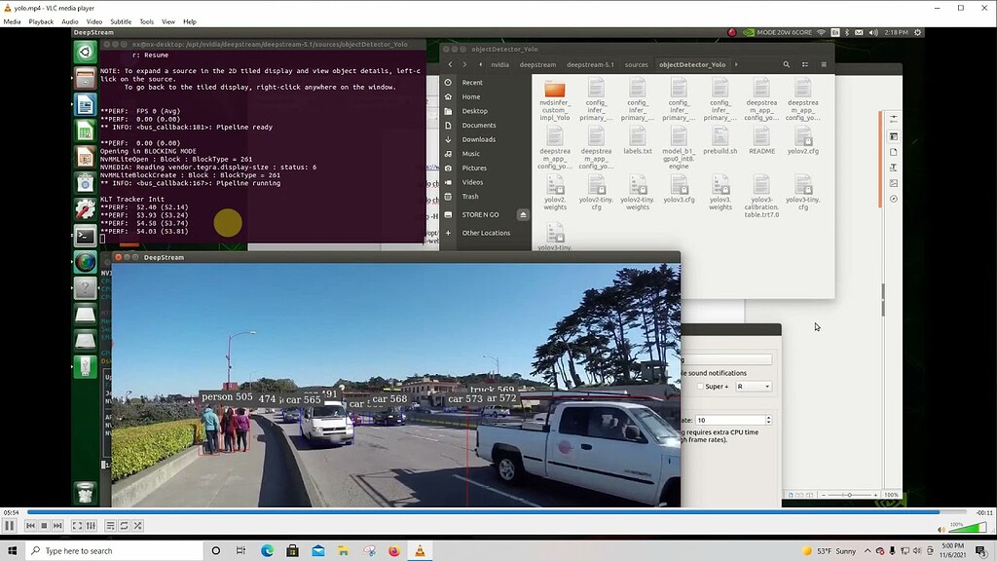This screenshot has height=561, width=997.
Task: Toggle random playback in VLC
Action: [137, 526]
